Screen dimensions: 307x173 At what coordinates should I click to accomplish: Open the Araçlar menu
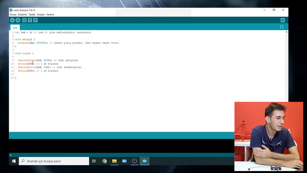coord(41,15)
